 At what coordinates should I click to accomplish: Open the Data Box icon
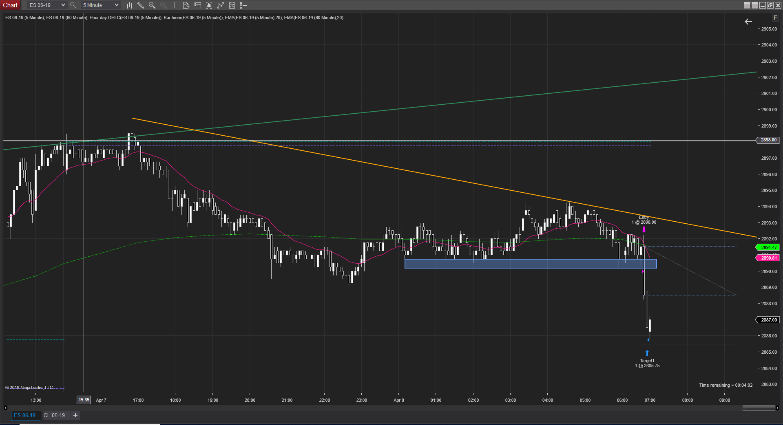click(186, 5)
